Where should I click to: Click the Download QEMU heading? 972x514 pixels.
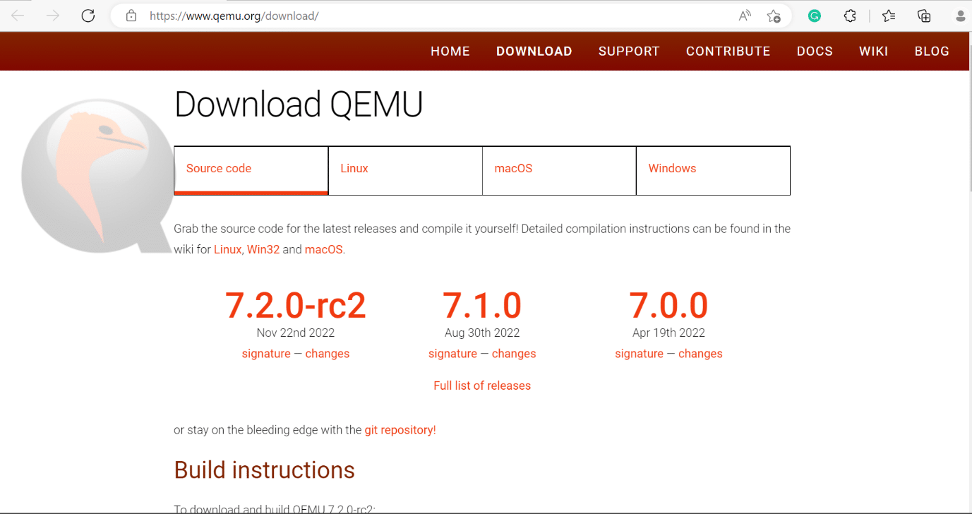299,104
